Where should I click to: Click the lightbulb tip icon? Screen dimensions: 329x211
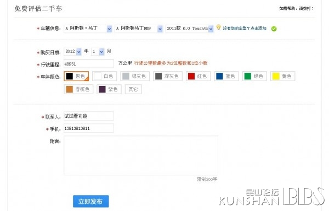(x=218, y=27)
